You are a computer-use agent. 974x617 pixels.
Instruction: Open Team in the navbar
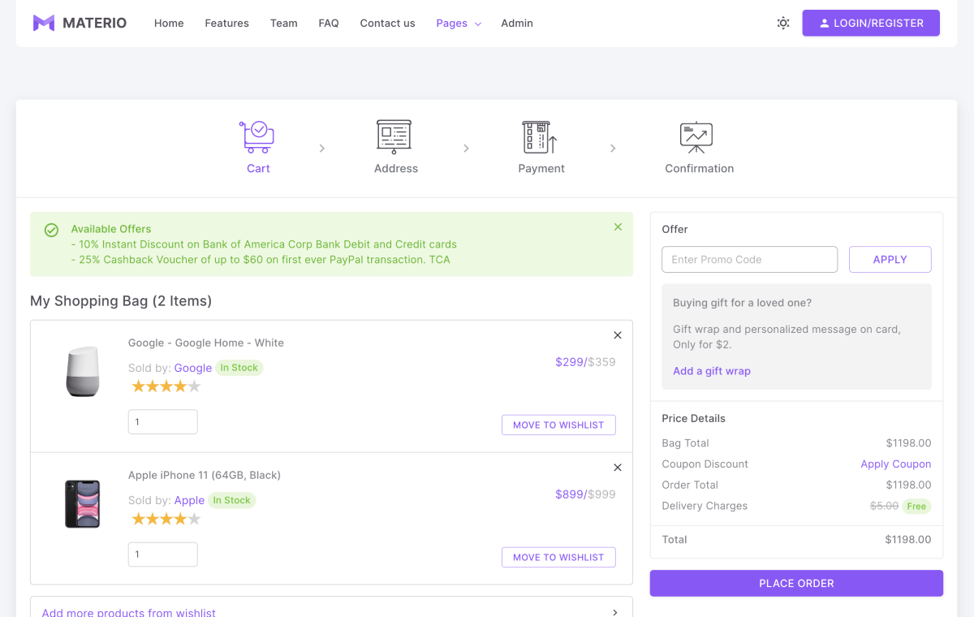[284, 24]
